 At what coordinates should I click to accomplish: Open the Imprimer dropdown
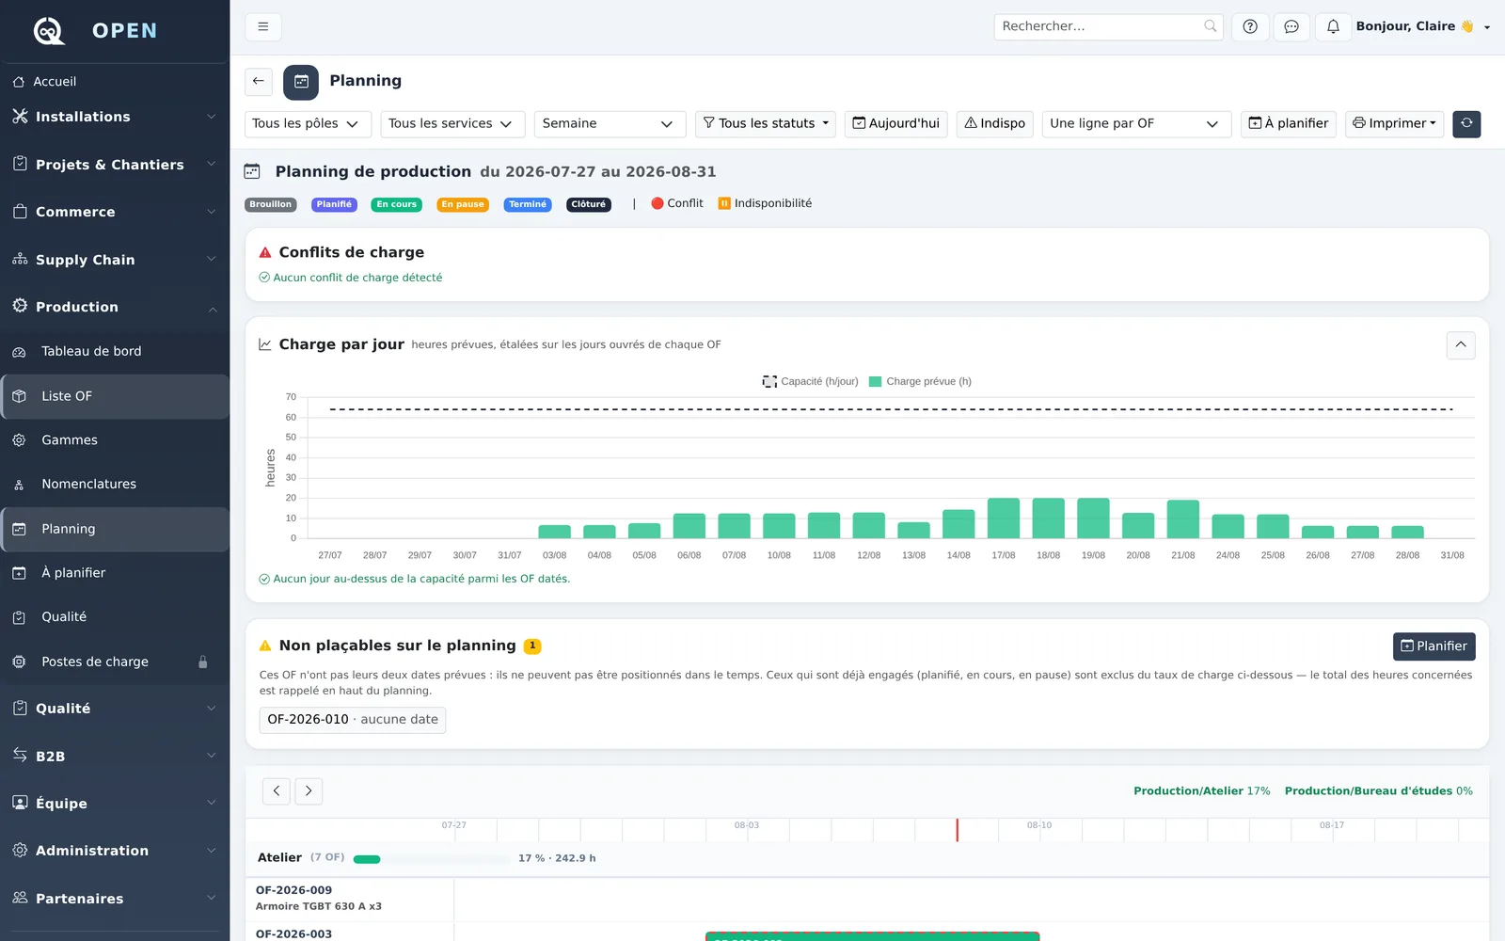[1395, 123]
